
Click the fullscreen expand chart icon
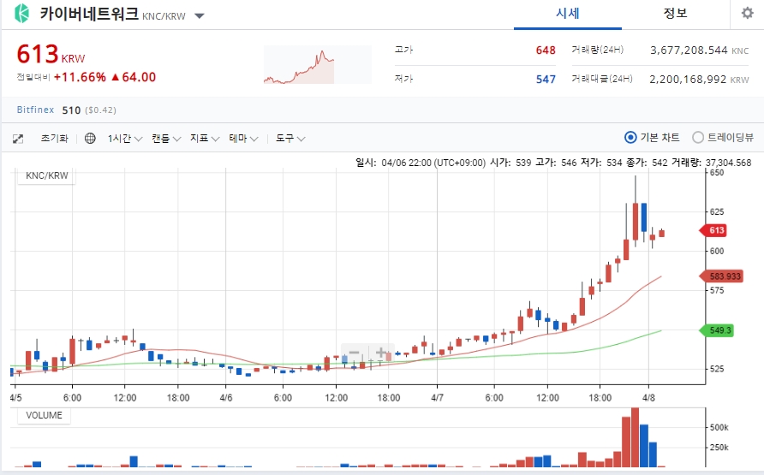click(x=18, y=139)
